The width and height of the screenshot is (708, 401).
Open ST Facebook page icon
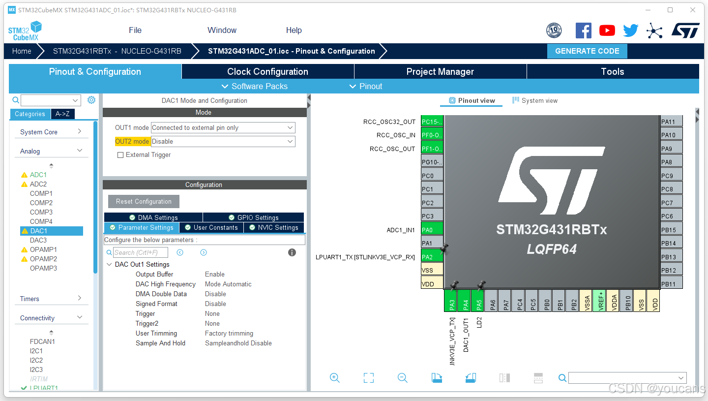pos(584,31)
